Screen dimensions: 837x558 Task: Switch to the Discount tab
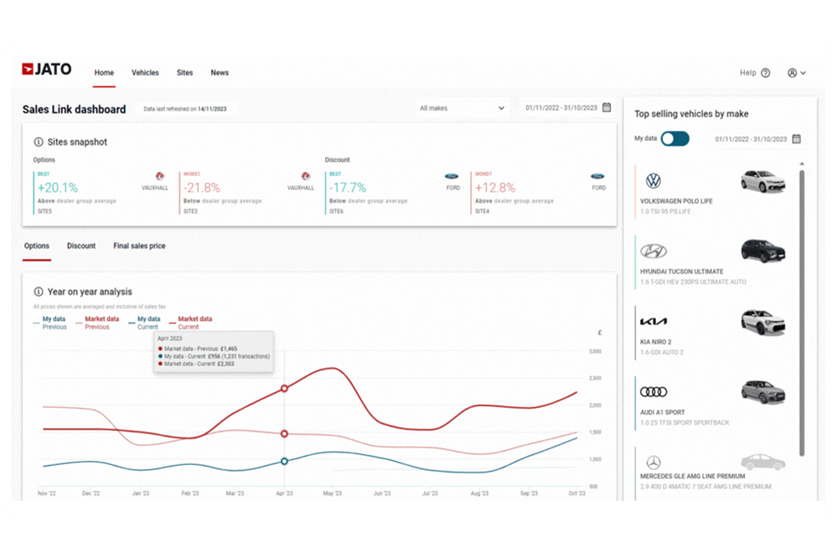tap(81, 246)
